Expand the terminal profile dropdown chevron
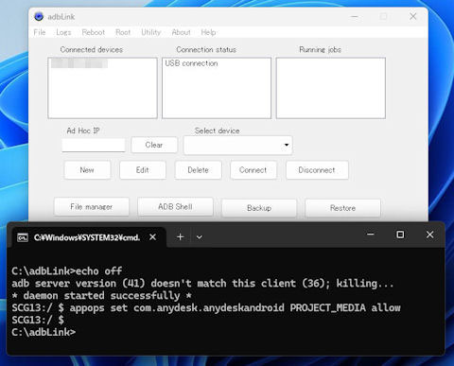Viewport: 454px width, 366px height. tap(200, 237)
